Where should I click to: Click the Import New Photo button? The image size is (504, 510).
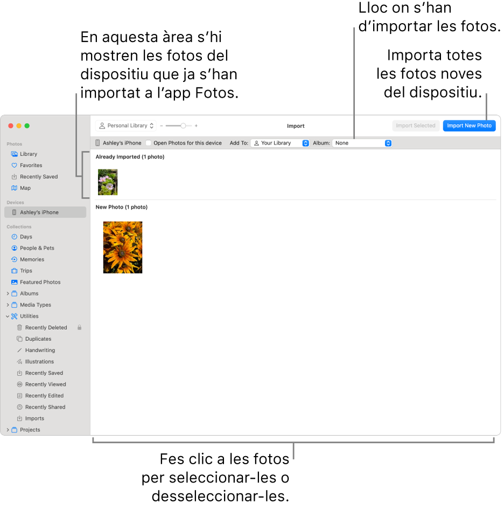click(x=469, y=125)
